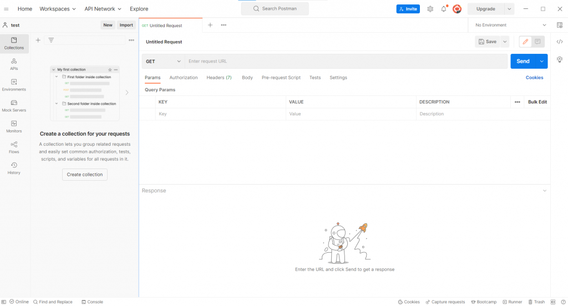
Task: Open a new request tab
Action: pyautogui.click(x=210, y=25)
